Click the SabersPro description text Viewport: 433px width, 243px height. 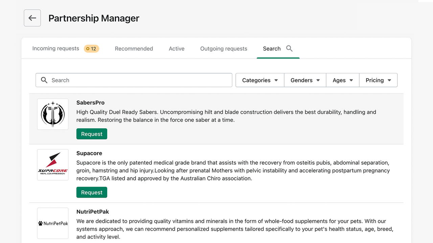pos(226,116)
